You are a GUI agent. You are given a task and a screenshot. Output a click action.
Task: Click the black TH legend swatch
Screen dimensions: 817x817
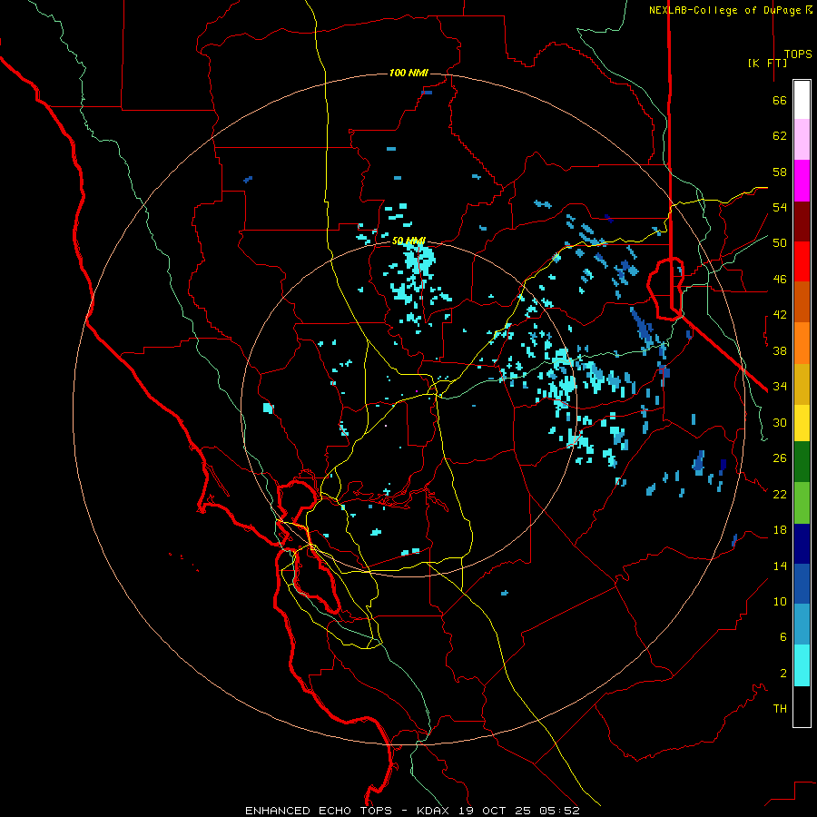[802, 706]
